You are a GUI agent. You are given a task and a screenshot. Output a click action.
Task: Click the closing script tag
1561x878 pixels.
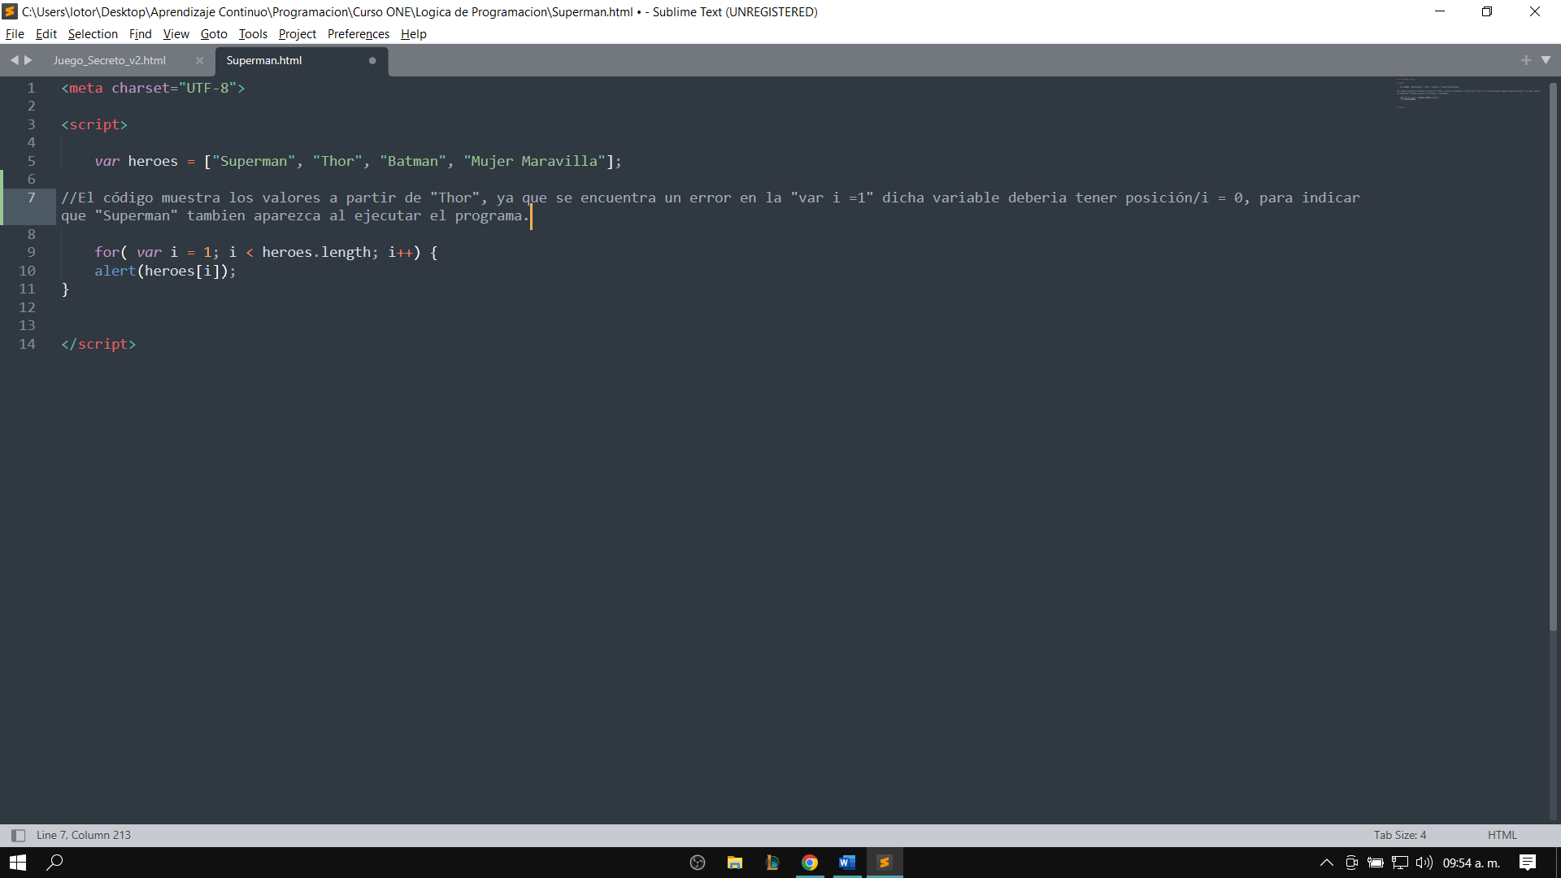98,344
